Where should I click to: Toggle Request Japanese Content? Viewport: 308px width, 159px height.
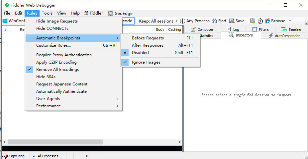[73, 84]
